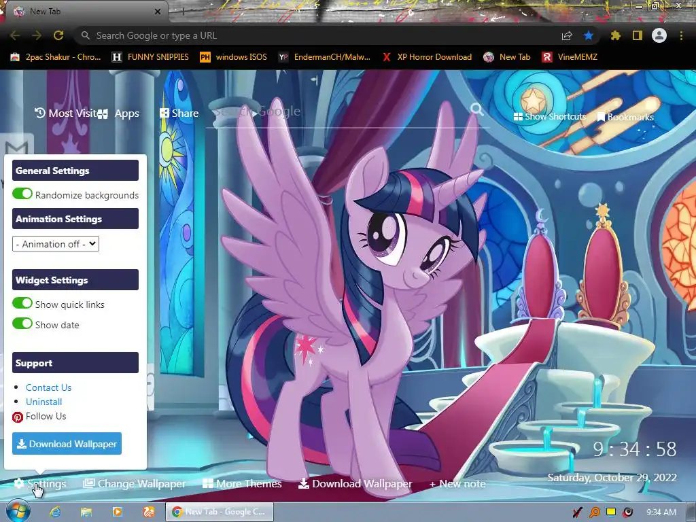696x522 pixels.
Task: Close the New Tab browser tab
Action: coord(158,12)
